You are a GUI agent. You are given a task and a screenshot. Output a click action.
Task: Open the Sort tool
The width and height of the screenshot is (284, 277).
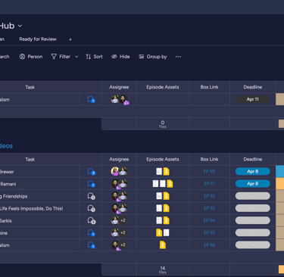click(94, 57)
